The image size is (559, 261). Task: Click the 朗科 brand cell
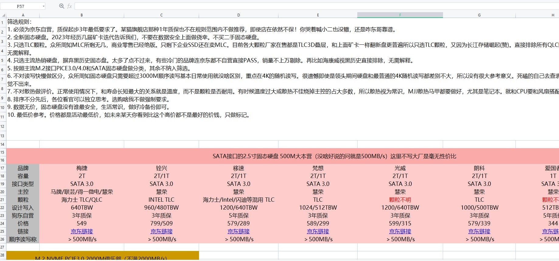click(x=479, y=168)
